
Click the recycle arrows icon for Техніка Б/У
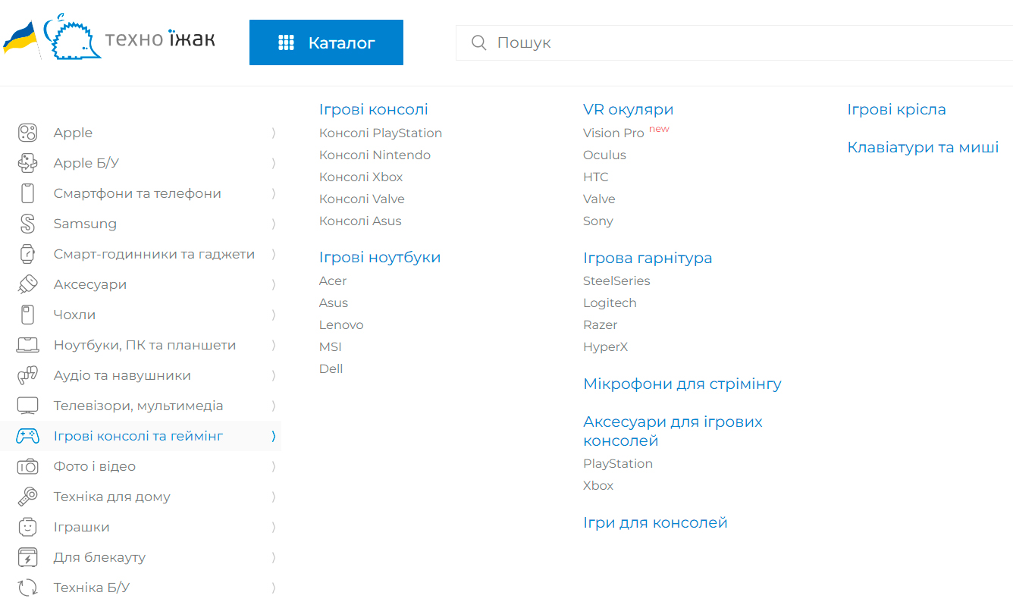[x=27, y=588]
